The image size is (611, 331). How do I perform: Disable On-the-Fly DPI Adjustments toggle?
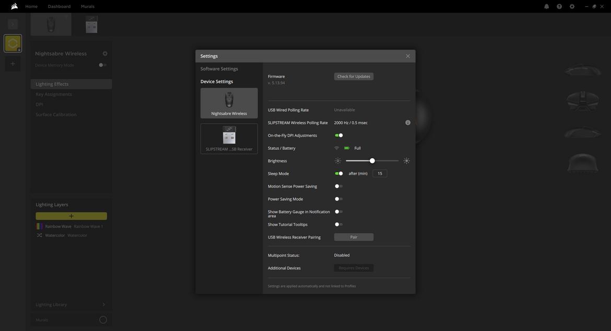pos(339,136)
